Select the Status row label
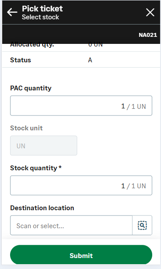This screenshot has width=161, height=269. pos(21,60)
